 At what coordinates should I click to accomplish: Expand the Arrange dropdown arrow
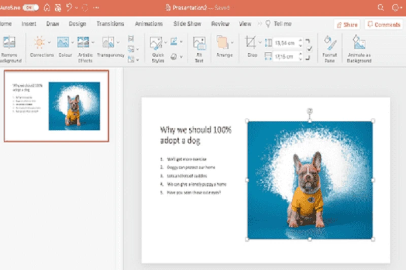(x=232, y=43)
